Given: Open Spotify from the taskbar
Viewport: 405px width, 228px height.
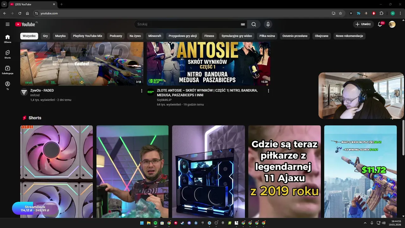Looking at the screenshot, I should [155, 223].
